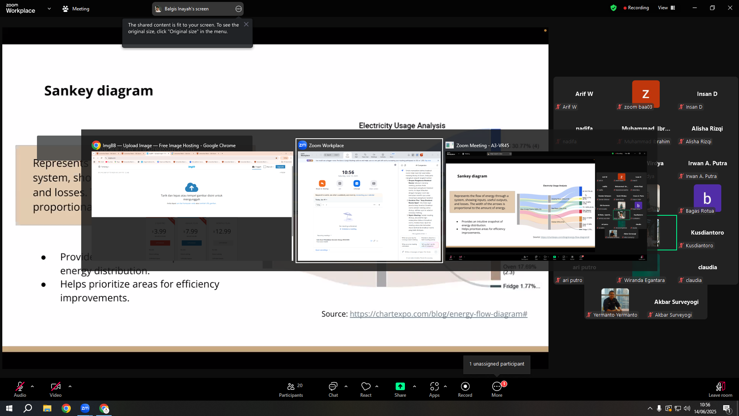This screenshot has height=416, width=739.
Task: Expand audio options arrow next to Audio
Action: point(32,386)
